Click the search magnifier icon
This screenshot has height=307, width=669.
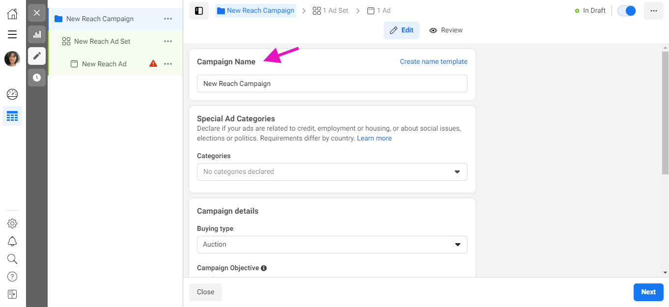tap(12, 259)
